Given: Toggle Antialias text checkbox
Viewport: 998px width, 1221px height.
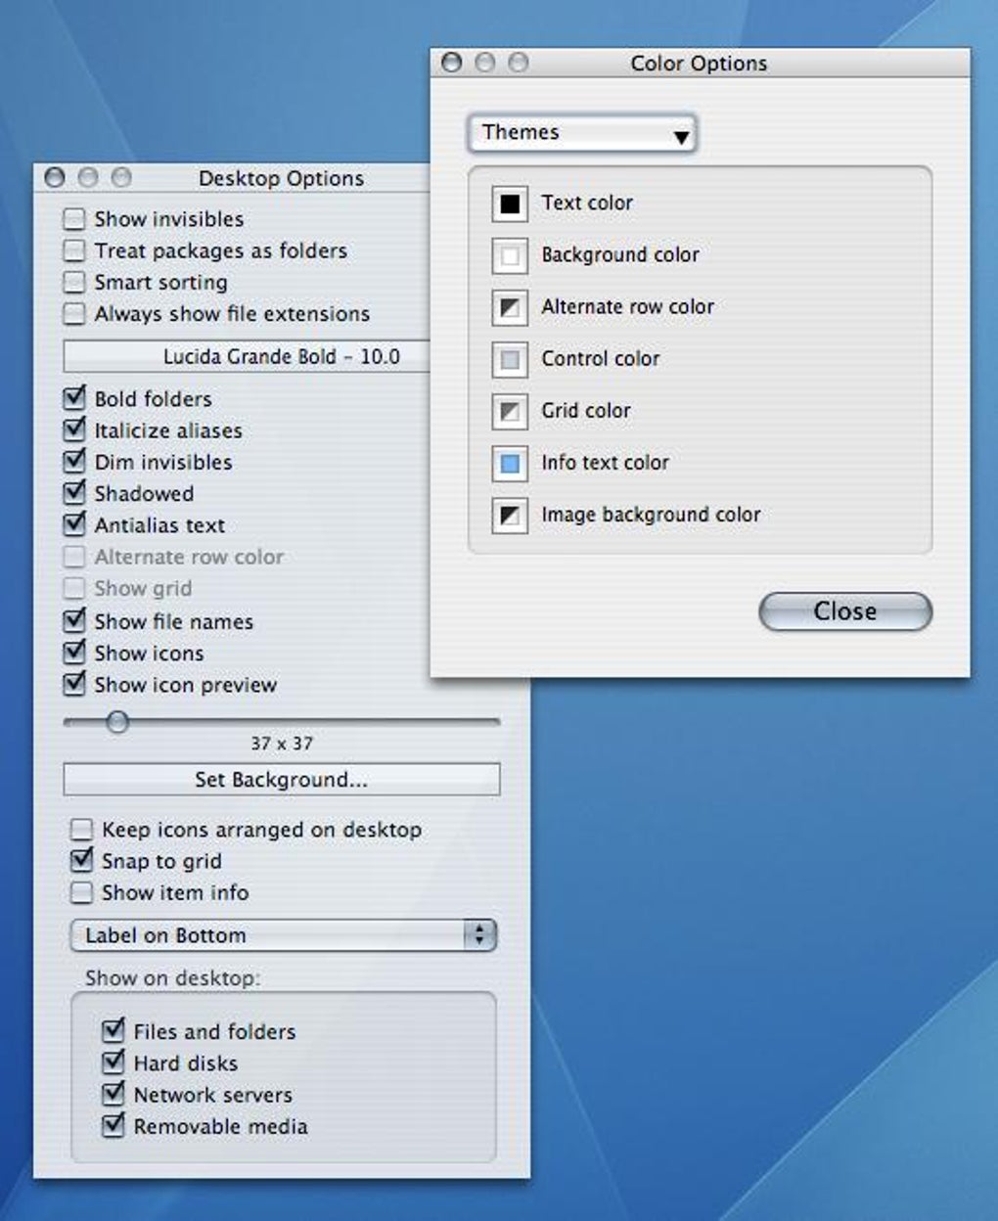Looking at the screenshot, I should [x=74, y=524].
